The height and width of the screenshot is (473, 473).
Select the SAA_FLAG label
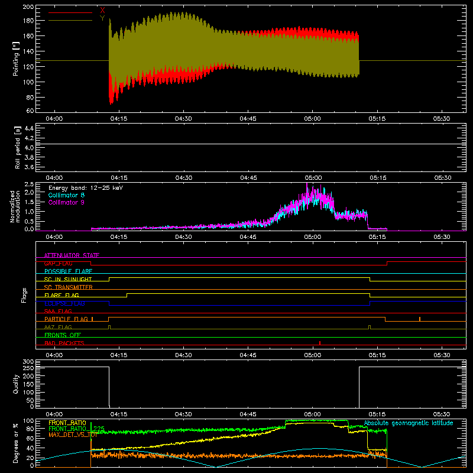click(x=58, y=311)
